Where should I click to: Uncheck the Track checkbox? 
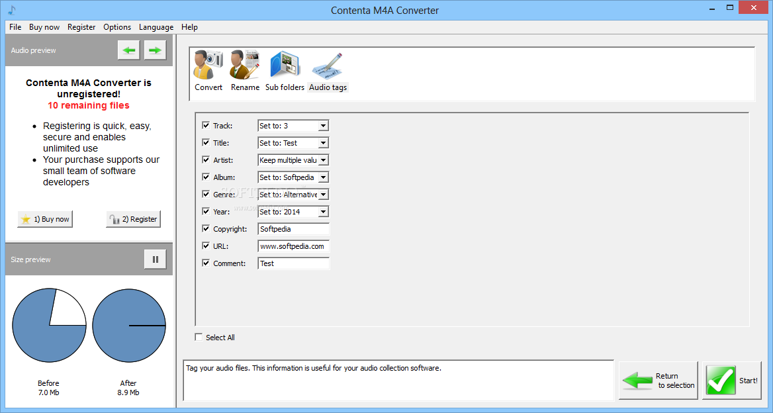pyautogui.click(x=206, y=125)
